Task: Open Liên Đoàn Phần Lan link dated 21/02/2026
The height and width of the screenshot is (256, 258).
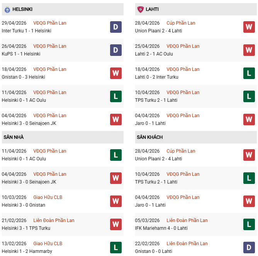Action: [54, 221]
